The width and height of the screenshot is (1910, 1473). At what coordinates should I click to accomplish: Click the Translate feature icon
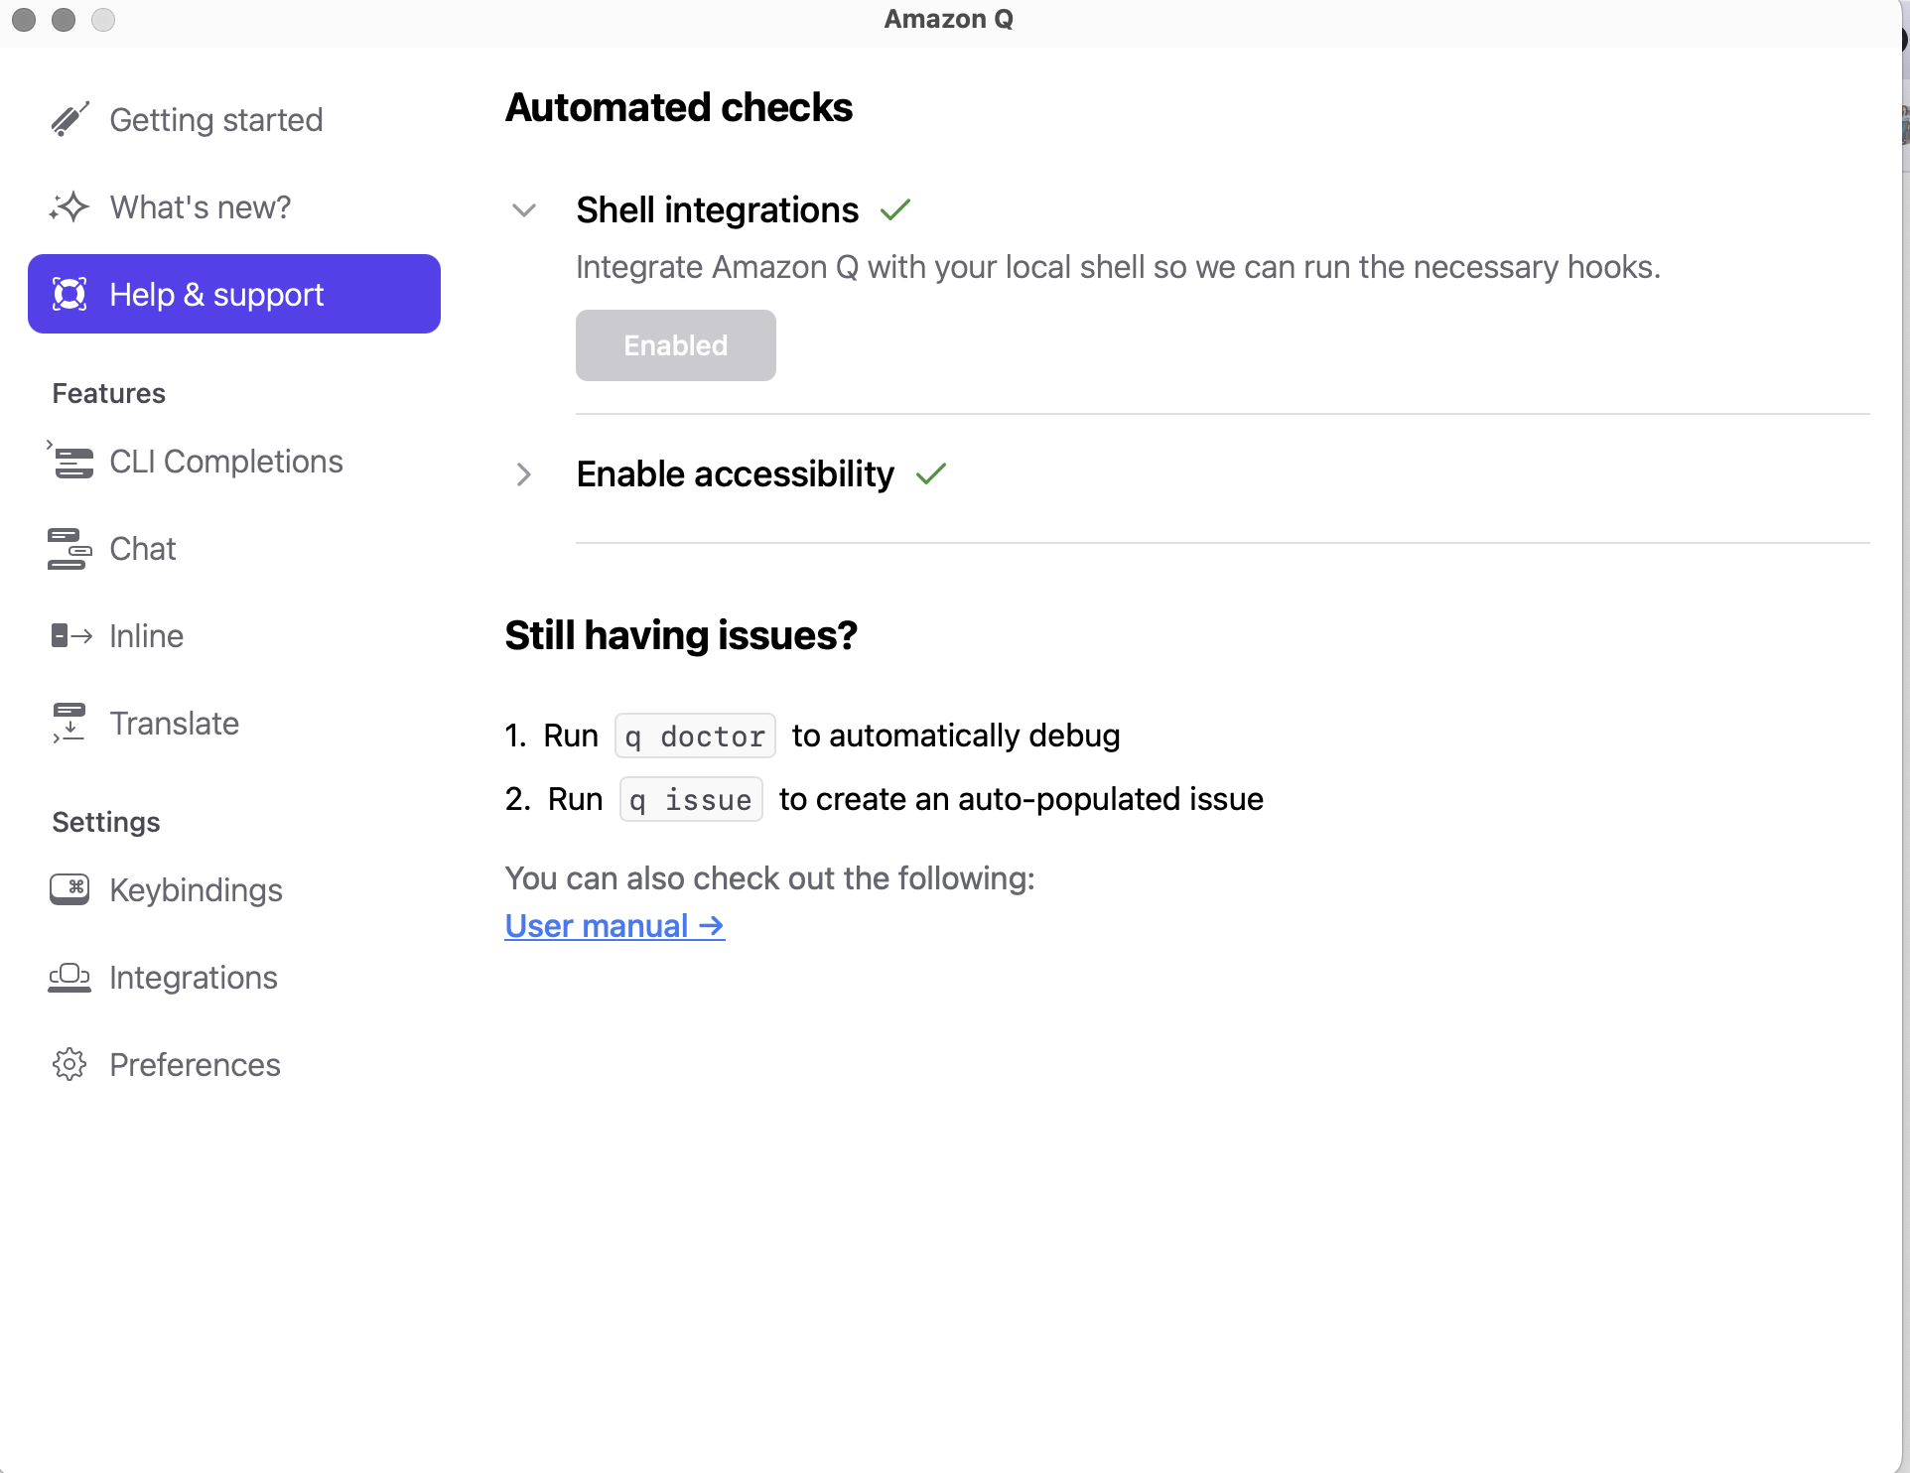69,724
